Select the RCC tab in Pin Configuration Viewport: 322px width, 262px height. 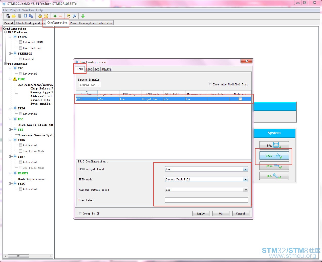[97, 69]
